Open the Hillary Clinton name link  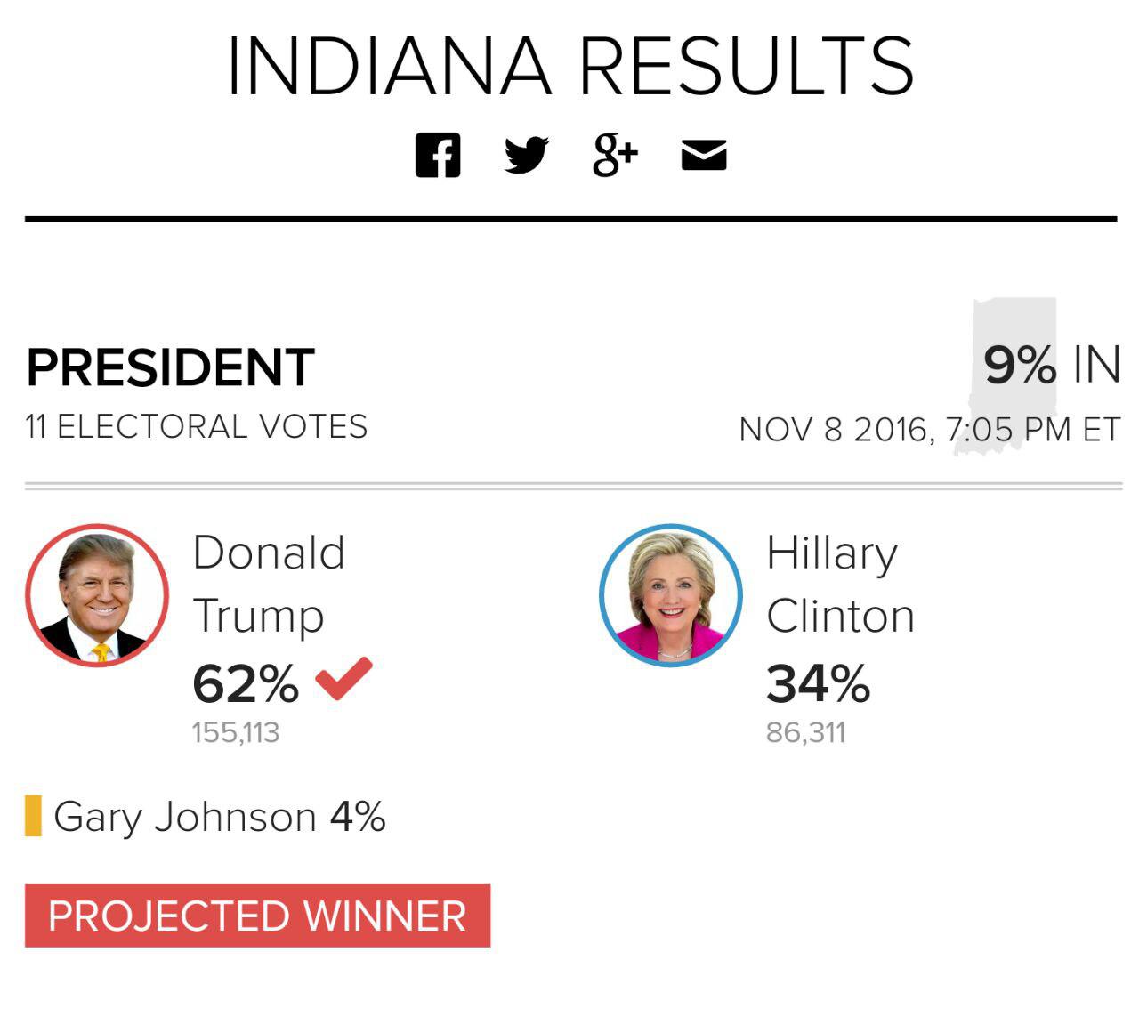(841, 584)
